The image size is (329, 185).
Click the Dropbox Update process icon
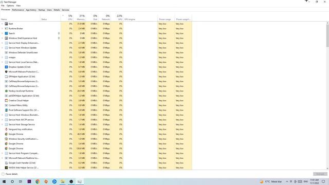pyautogui.click(x=6, y=67)
